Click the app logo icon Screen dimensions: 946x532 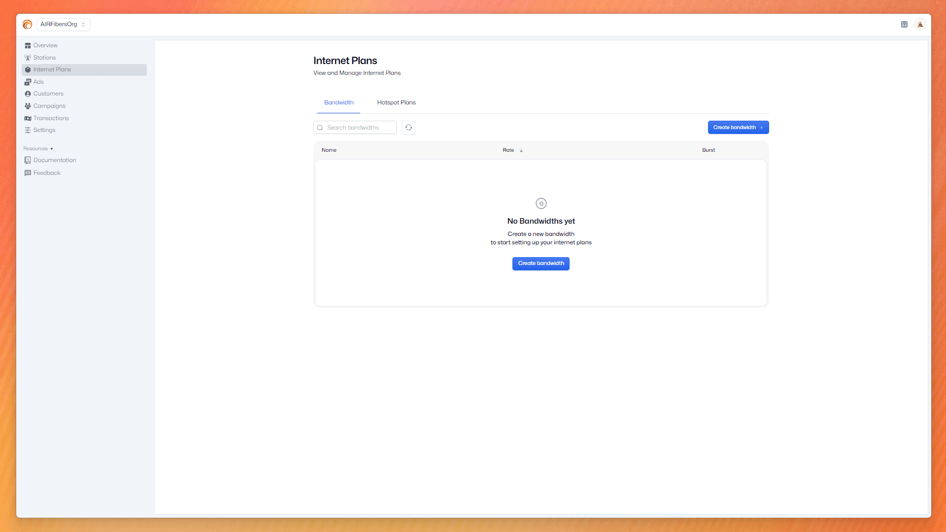click(x=27, y=24)
